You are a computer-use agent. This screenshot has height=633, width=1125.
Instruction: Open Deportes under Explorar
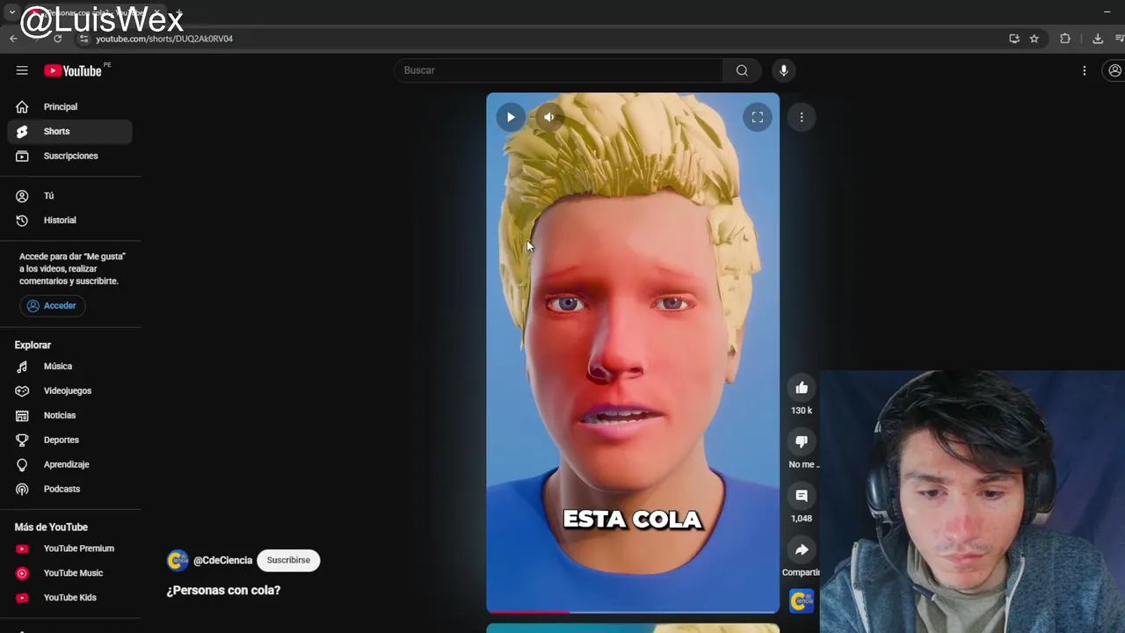(70, 440)
